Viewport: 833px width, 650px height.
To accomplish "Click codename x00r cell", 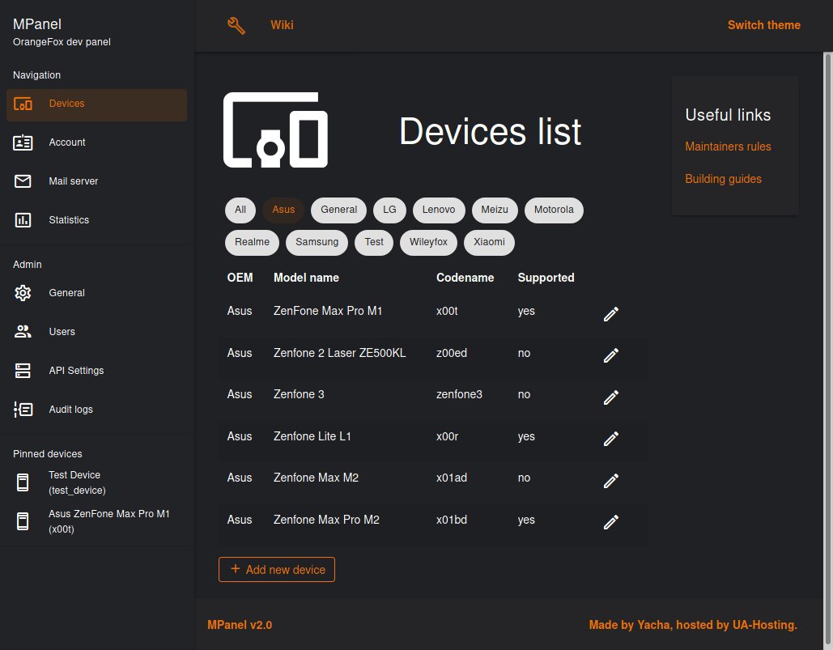I will [447, 436].
